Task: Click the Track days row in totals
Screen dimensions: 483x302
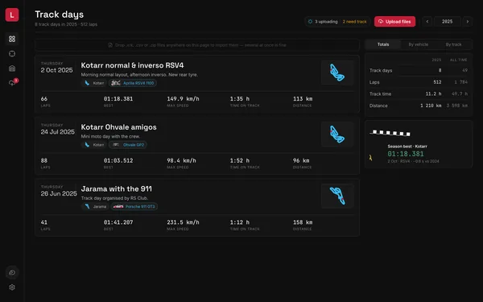Action: 419,70
